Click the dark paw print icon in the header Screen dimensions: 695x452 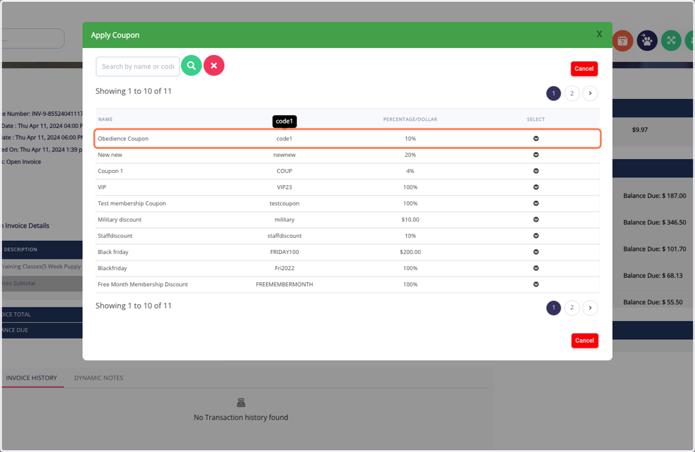[647, 41]
